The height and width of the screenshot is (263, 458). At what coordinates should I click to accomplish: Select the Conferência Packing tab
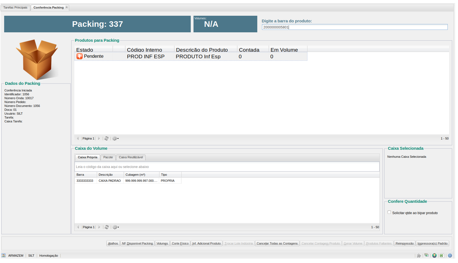point(49,7)
